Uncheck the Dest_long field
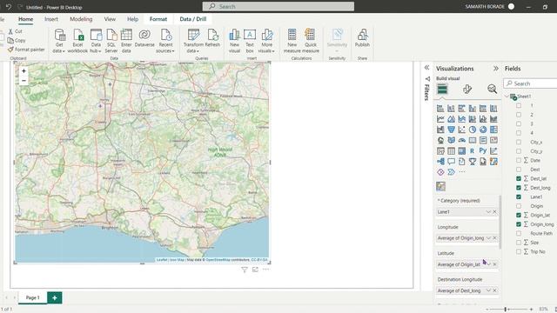The image size is (557, 313). click(519, 188)
